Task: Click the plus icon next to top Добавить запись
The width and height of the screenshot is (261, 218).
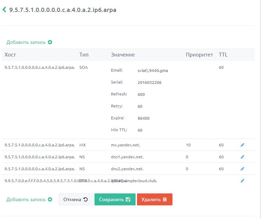Action: pos(50,42)
